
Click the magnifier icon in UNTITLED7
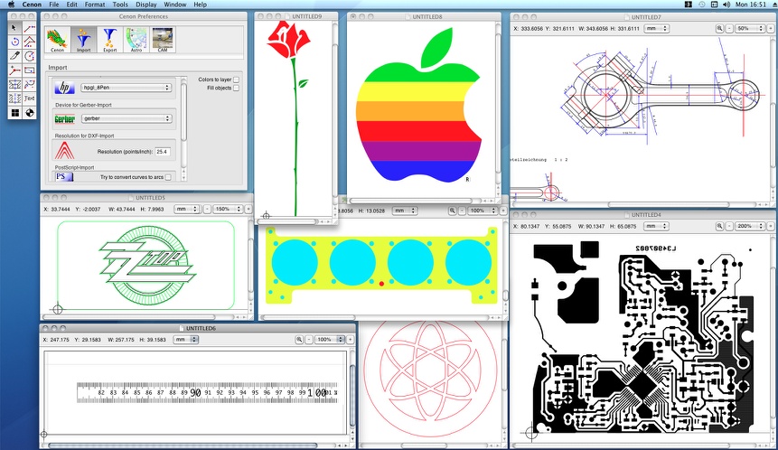pos(720,29)
